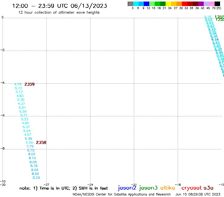The width and height of the screenshot is (224, 197).
Task: Click the wave height value '5.30'
Action: click(x=21, y=100)
